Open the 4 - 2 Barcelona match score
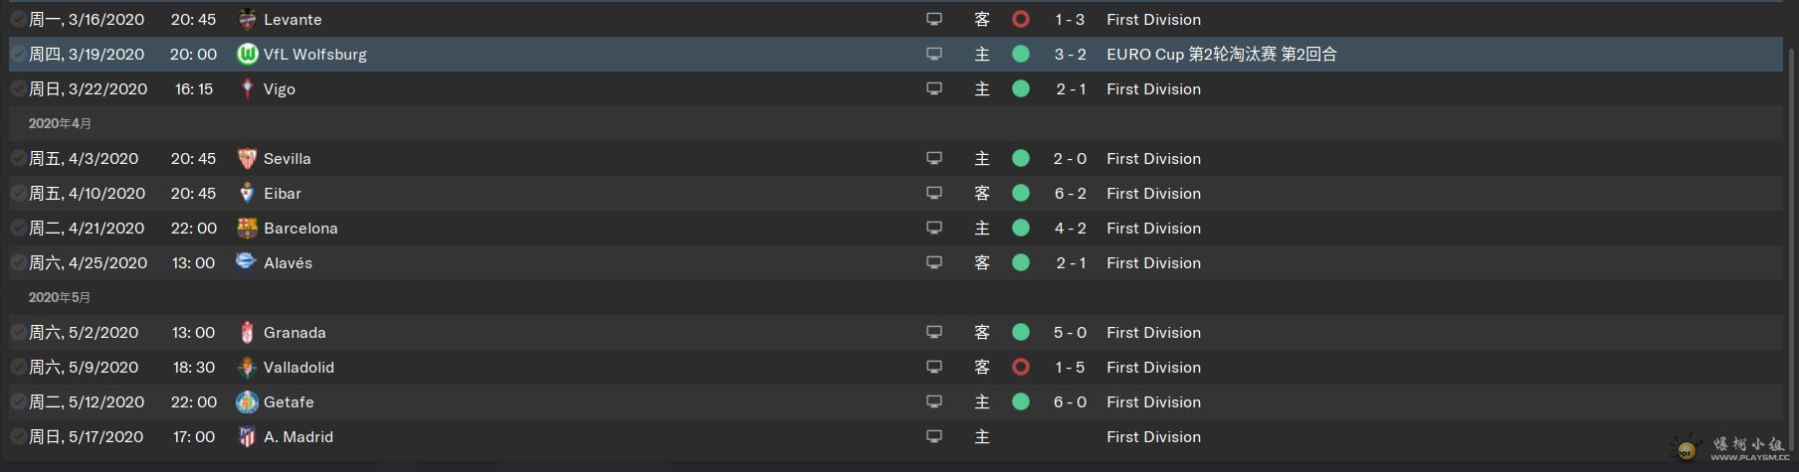Viewport: 1799px width, 472px height. (1071, 228)
